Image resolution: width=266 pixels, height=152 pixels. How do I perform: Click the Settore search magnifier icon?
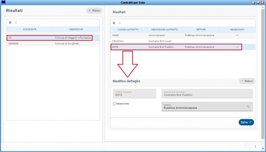[x=248, y=106]
